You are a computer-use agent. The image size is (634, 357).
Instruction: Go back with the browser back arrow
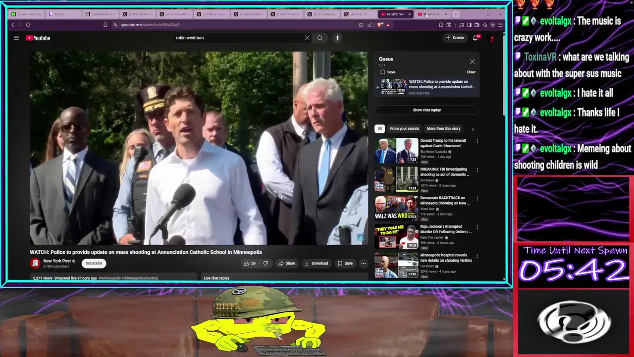click(13, 25)
